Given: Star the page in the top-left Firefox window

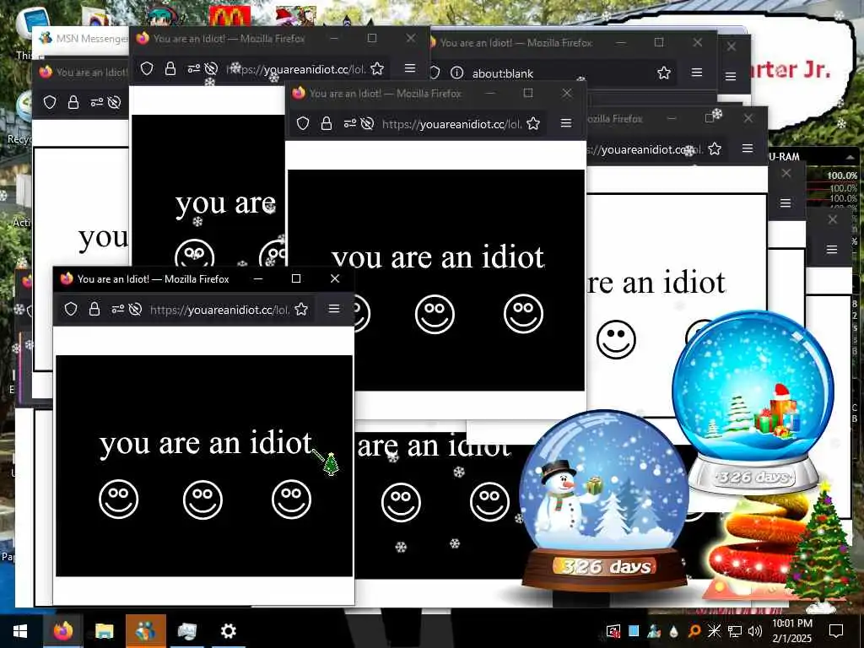Looking at the screenshot, I should click(x=377, y=68).
